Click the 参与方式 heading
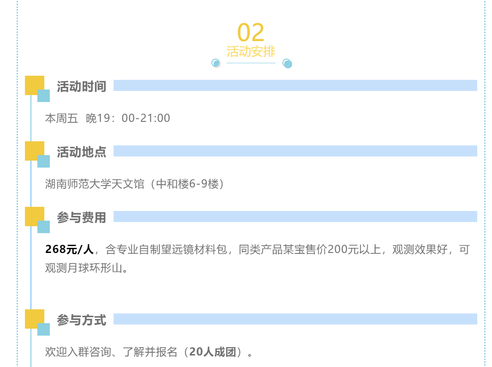 82,320
